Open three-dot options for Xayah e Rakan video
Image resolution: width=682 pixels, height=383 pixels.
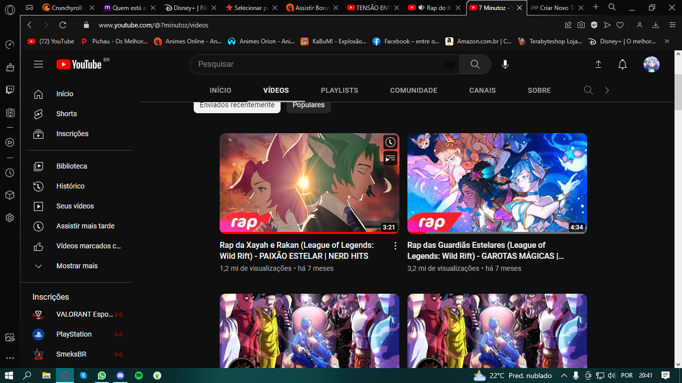click(x=395, y=246)
